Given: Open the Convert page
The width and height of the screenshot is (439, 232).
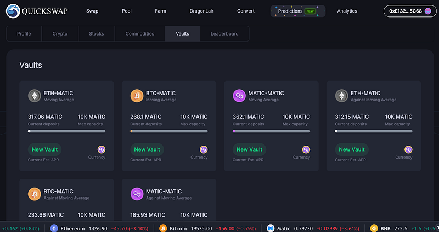Looking at the screenshot, I should pyautogui.click(x=246, y=11).
